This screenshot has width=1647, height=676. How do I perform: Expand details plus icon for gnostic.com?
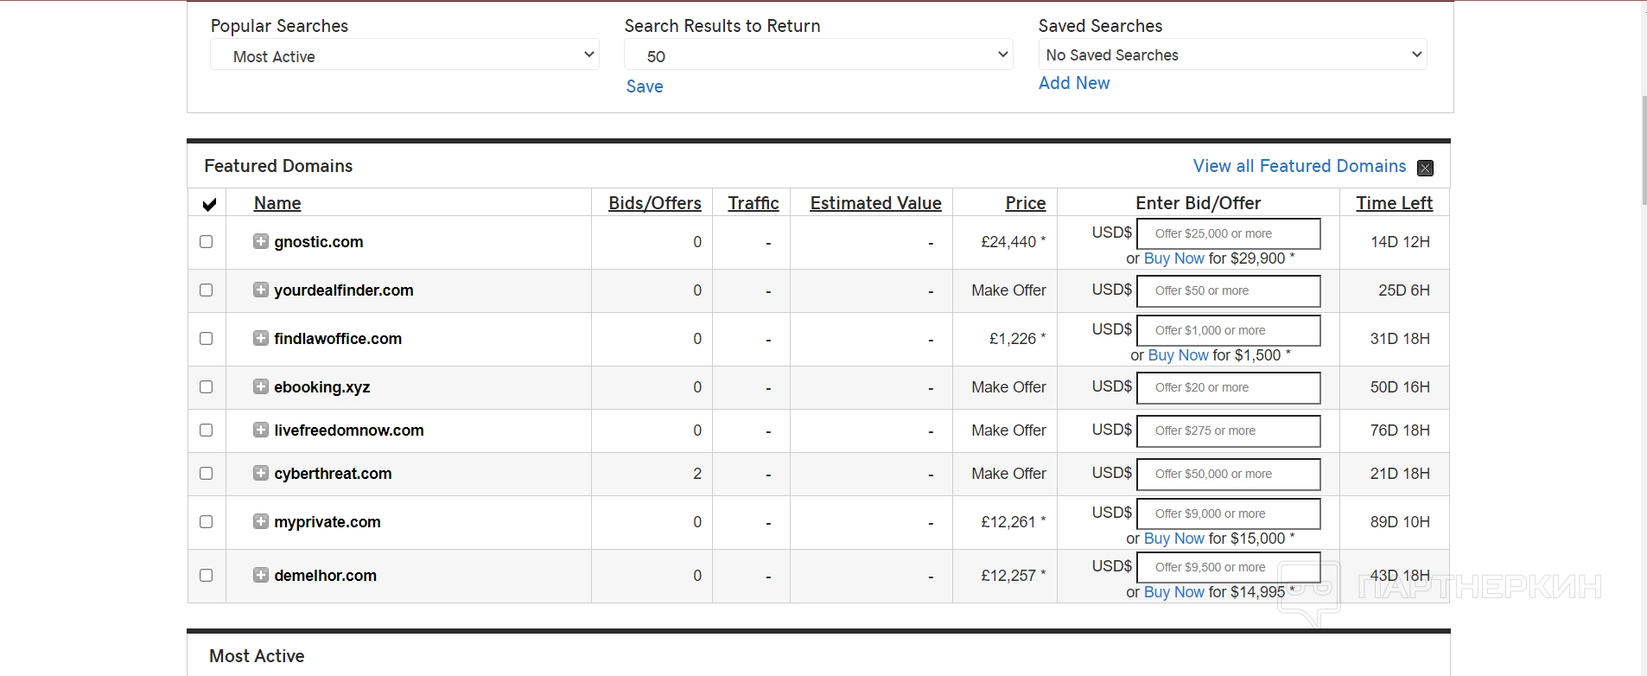pos(261,241)
